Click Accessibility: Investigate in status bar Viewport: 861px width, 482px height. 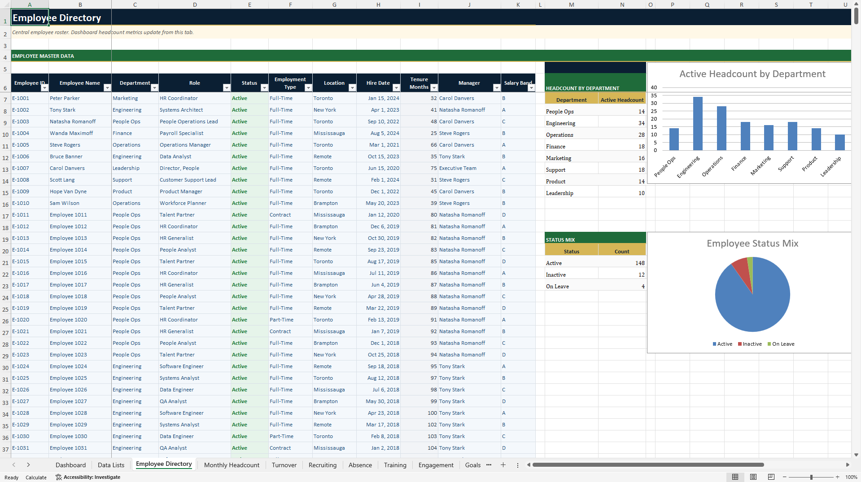pos(88,477)
